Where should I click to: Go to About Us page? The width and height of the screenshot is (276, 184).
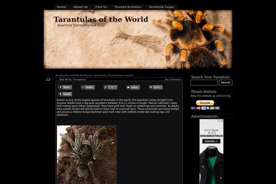point(80,7)
